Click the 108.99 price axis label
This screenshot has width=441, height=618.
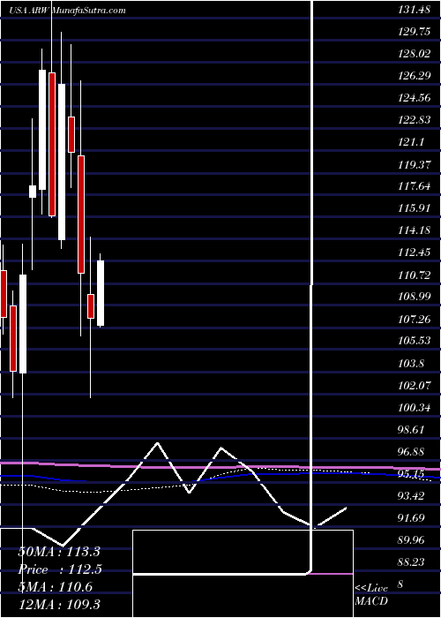click(414, 297)
